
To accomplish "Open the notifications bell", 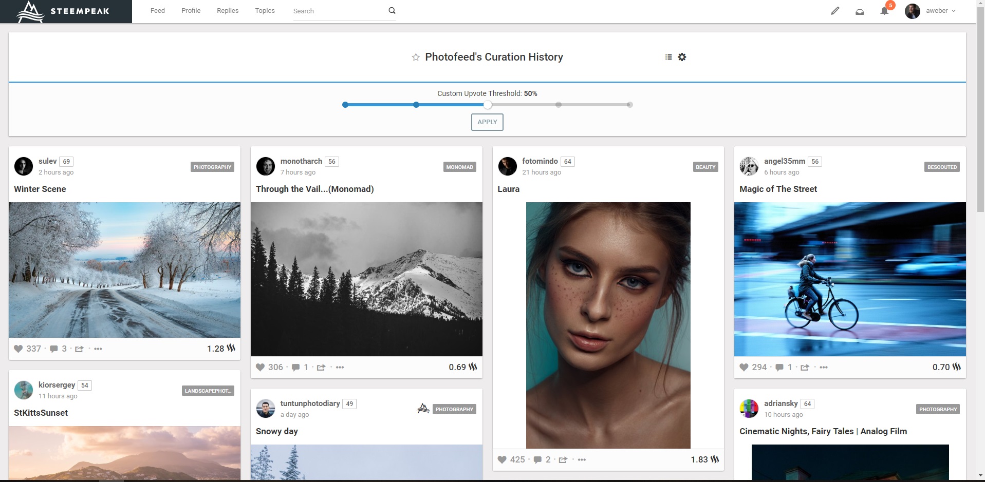I will pos(884,11).
